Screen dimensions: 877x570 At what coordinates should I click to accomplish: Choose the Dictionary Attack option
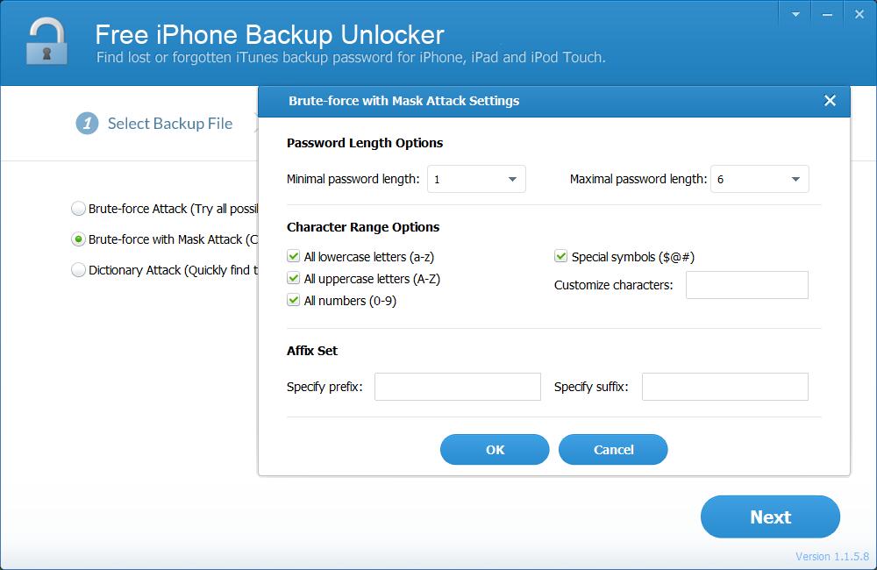click(x=78, y=269)
